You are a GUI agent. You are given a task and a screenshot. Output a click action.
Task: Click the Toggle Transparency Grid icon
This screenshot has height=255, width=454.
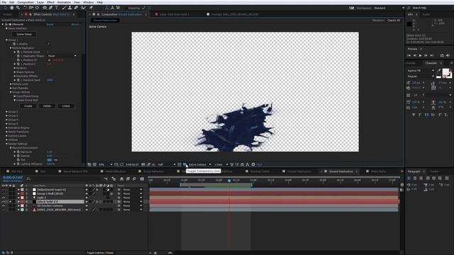pyautogui.click(x=184, y=164)
